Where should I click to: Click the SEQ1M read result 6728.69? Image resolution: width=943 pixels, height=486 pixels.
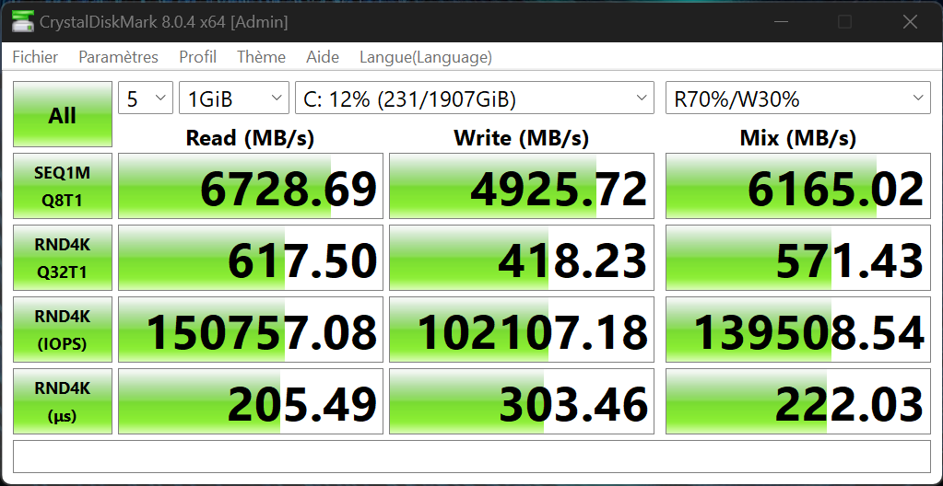[251, 187]
